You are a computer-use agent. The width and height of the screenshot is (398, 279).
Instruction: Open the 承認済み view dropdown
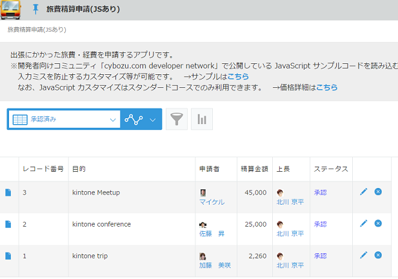tap(65, 119)
